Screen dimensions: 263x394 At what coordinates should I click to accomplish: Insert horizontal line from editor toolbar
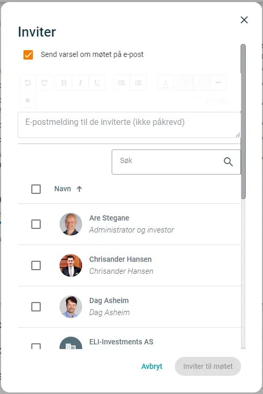tap(218, 83)
